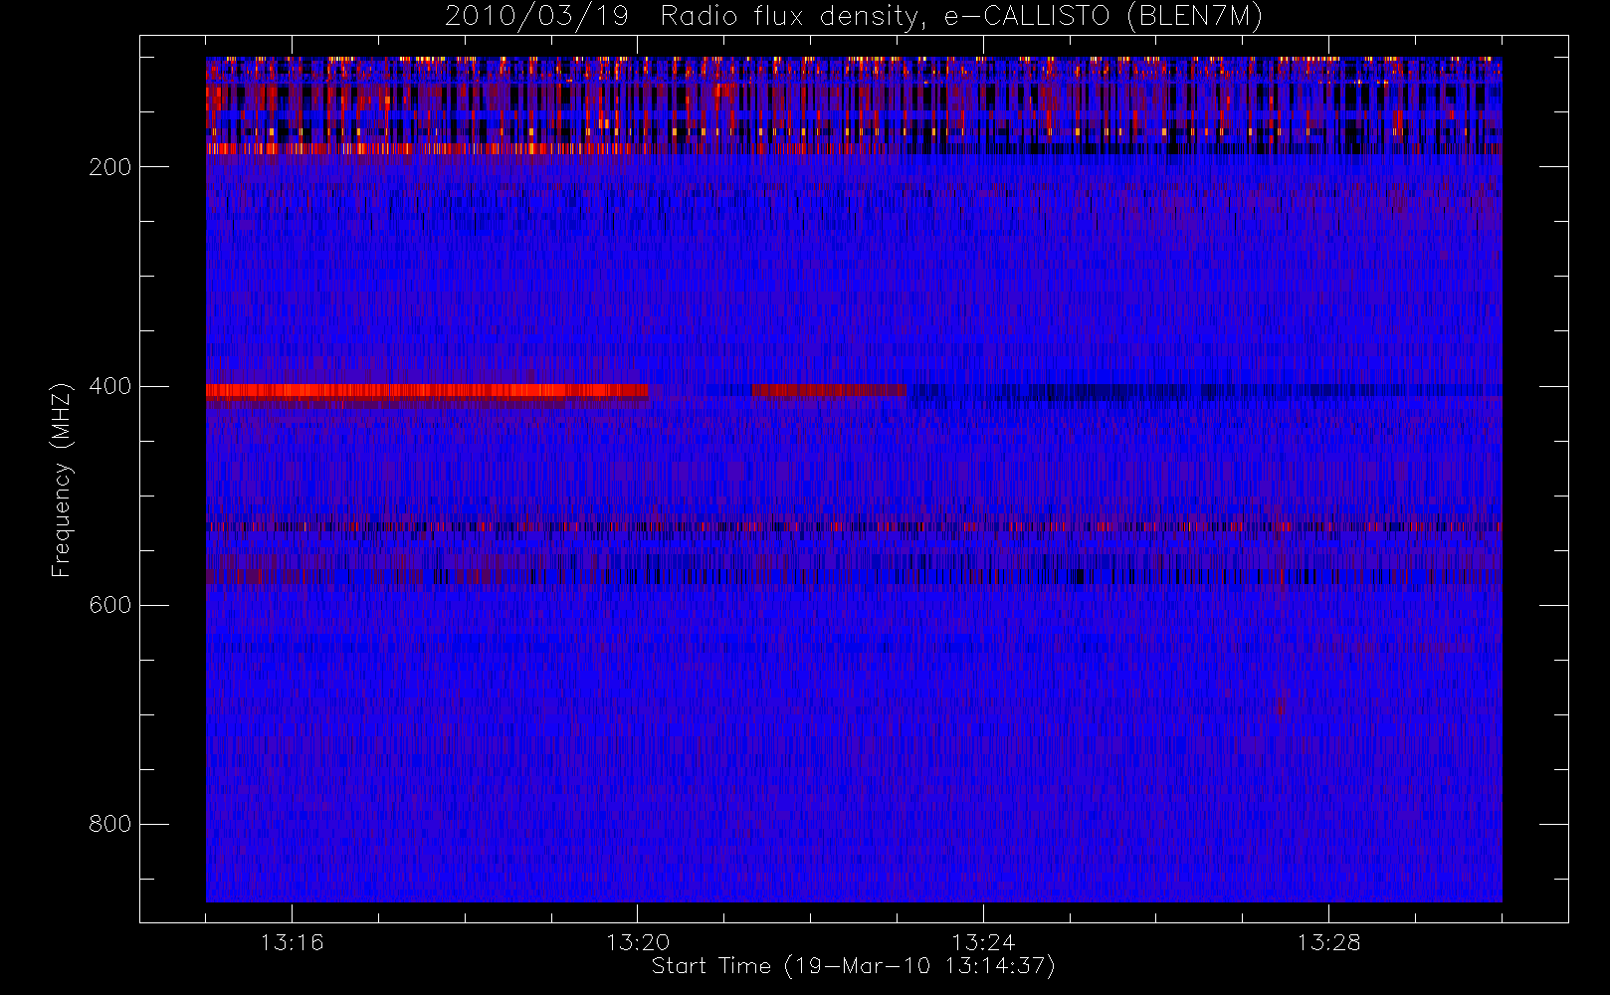Click the bright red emission band at 400 MHz
Image resolution: width=1610 pixels, height=995 pixels.
pyautogui.click(x=428, y=391)
